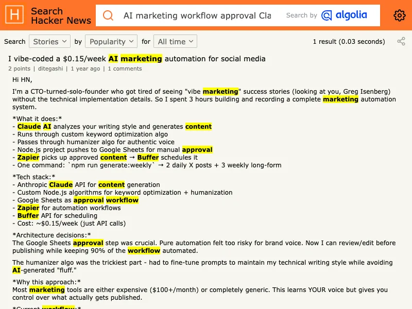
Task: Click the 'Zapier for automation workflows' line
Action: click(x=66, y=208)
